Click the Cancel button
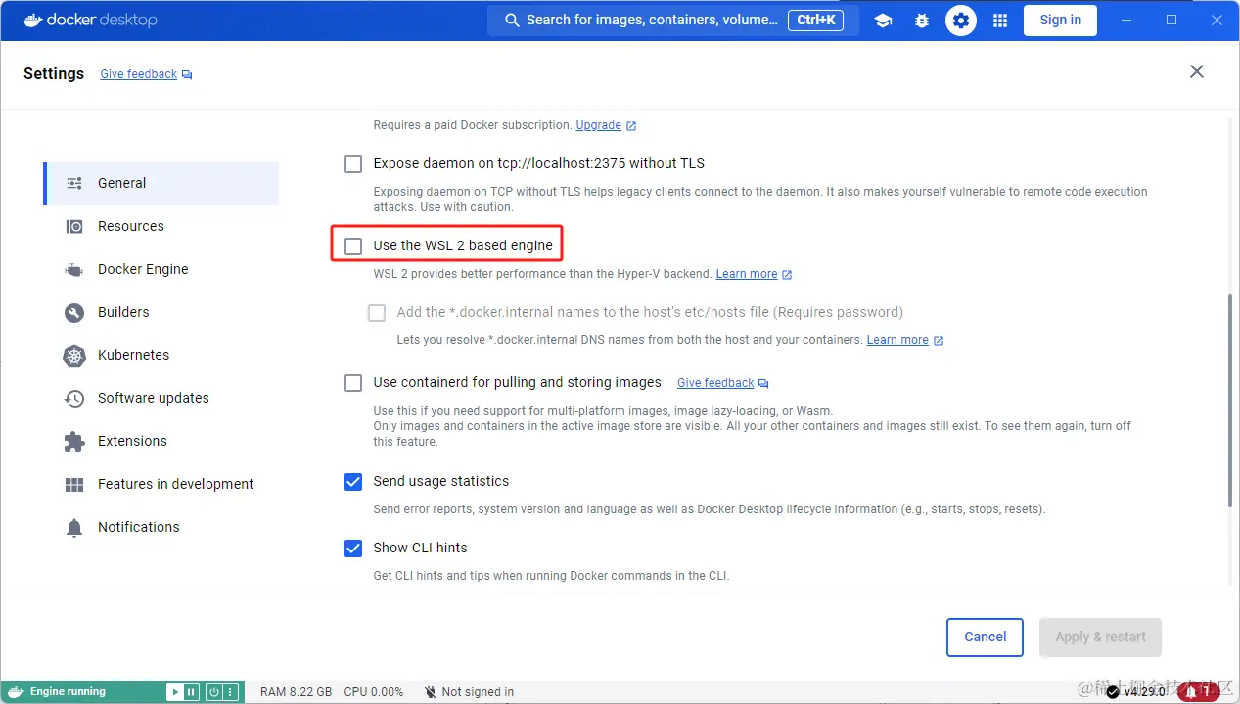 pos(985,637)
